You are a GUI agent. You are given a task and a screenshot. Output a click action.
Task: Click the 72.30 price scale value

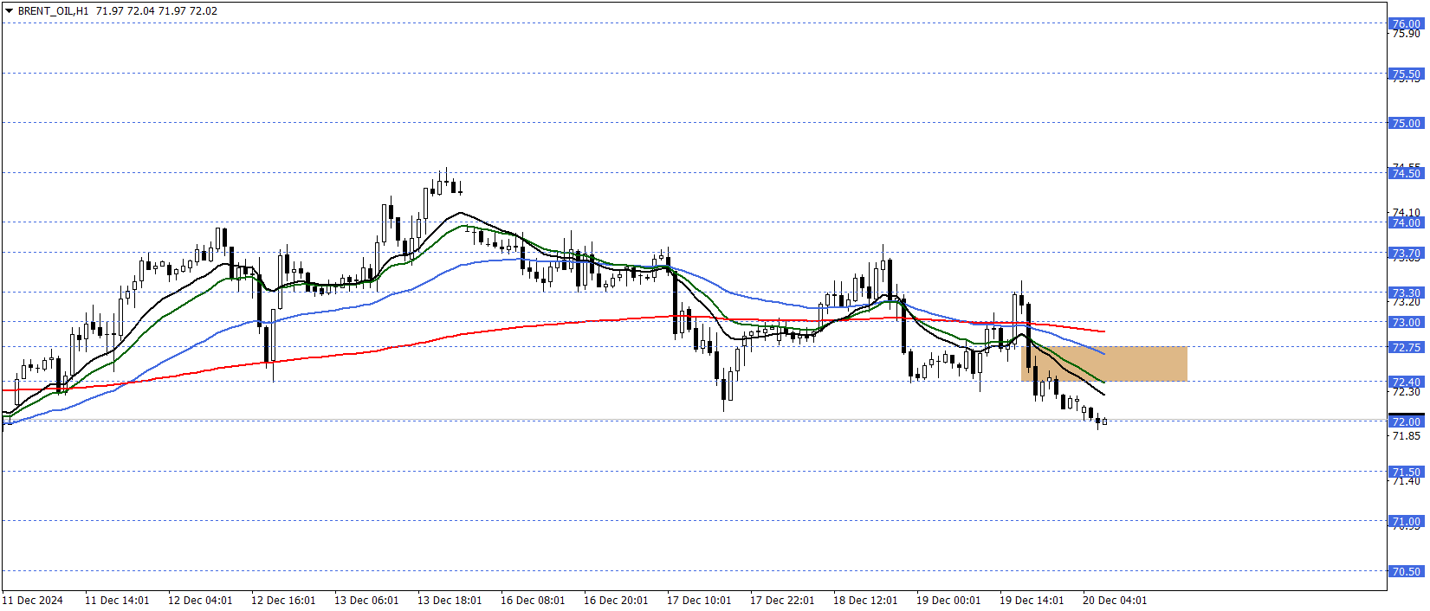1406,392
